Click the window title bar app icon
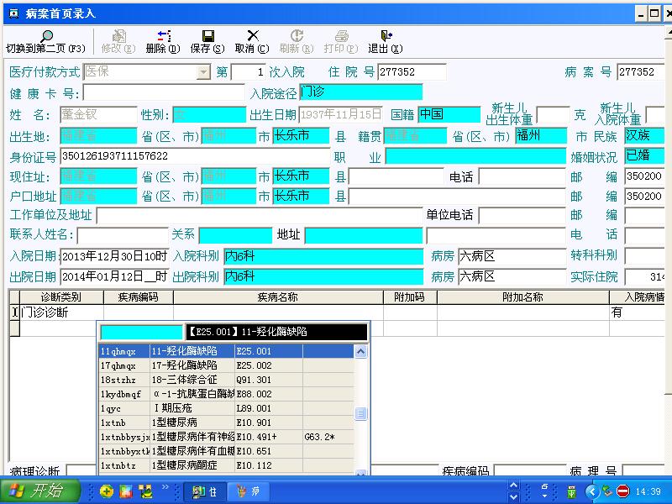This screenshot has width=672, height=504. (13, 13)
